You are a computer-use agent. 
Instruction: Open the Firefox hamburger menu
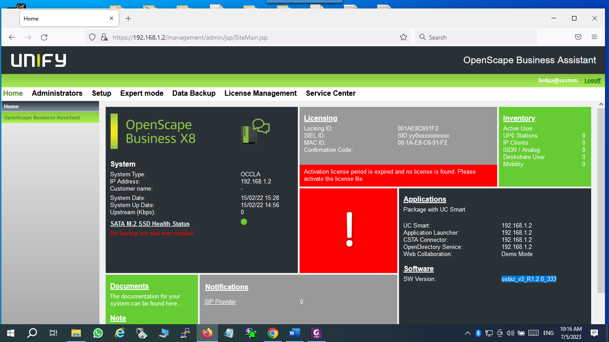click(594, 37)
